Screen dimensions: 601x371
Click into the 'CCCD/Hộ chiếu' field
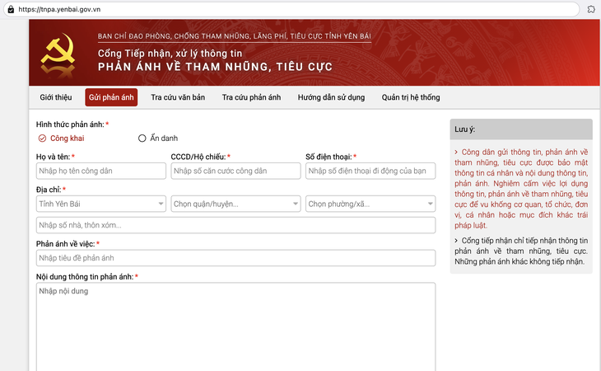[235, 171]
